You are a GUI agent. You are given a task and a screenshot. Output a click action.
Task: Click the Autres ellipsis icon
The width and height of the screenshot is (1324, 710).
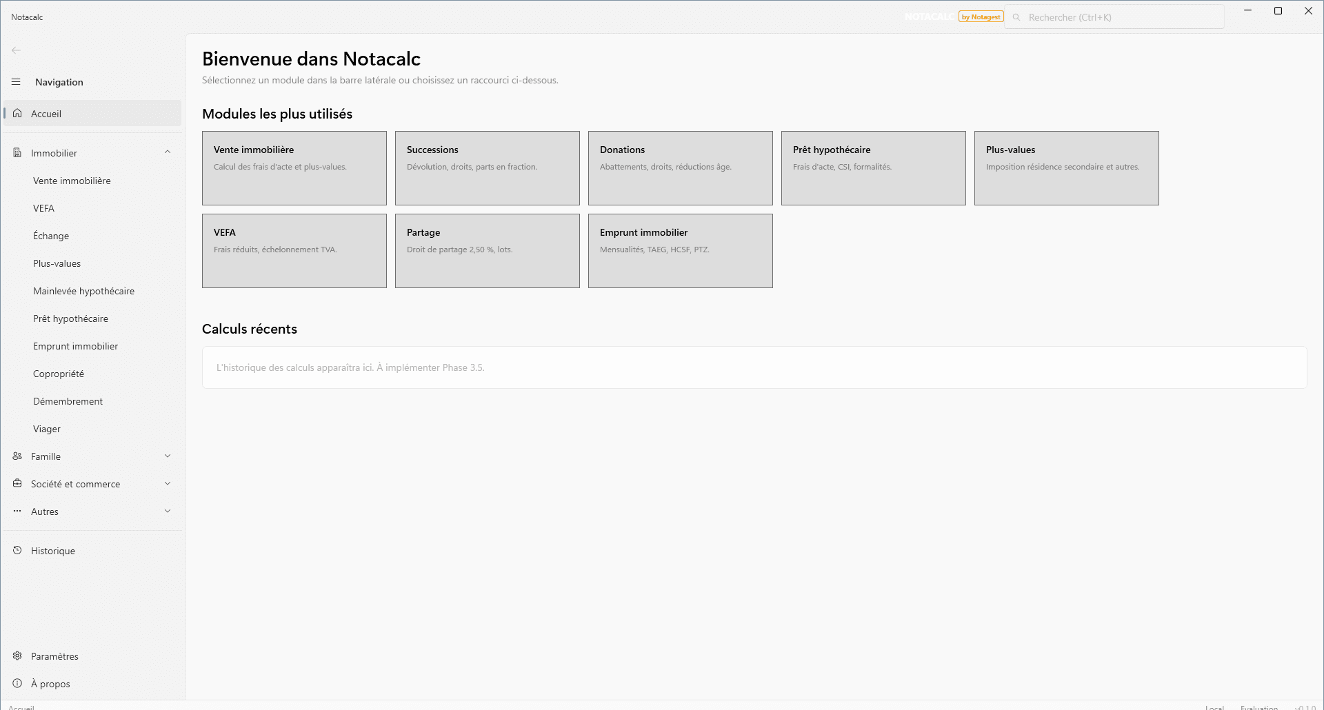point(17,511)
